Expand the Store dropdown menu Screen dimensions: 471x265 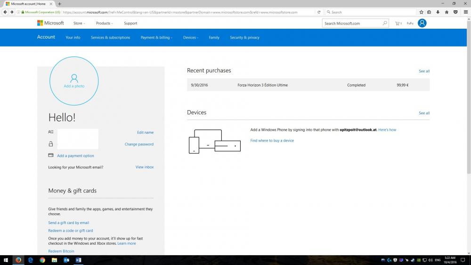point(79,23)
